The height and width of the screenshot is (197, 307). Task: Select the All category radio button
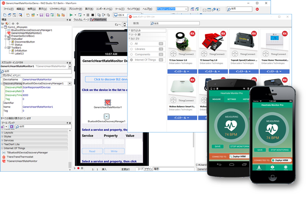pyautogui.click(x=131, y=44)
